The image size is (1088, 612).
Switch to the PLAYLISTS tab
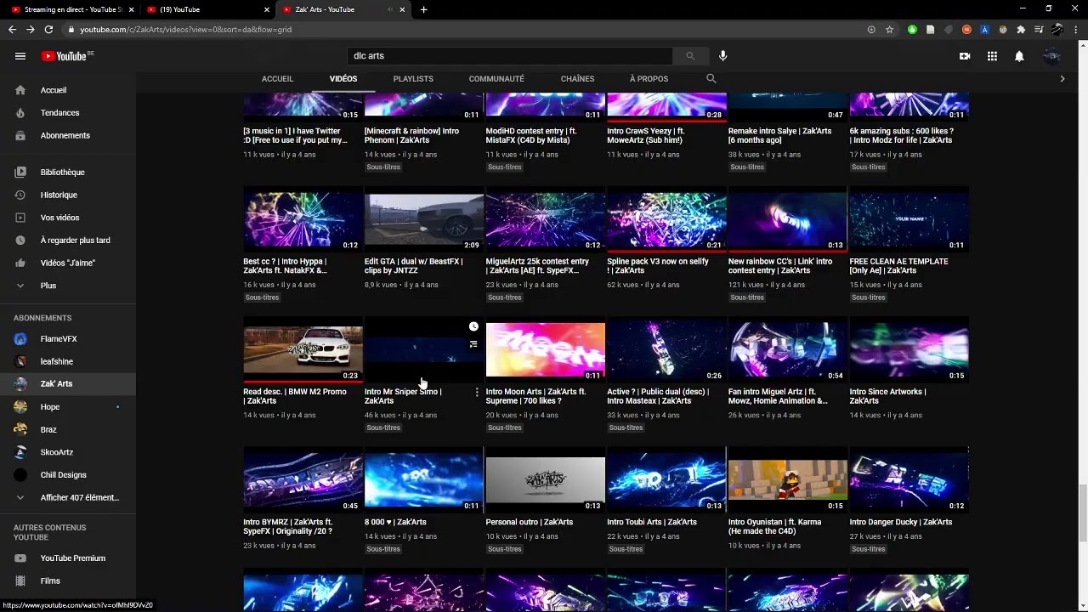tap(413, 78)
